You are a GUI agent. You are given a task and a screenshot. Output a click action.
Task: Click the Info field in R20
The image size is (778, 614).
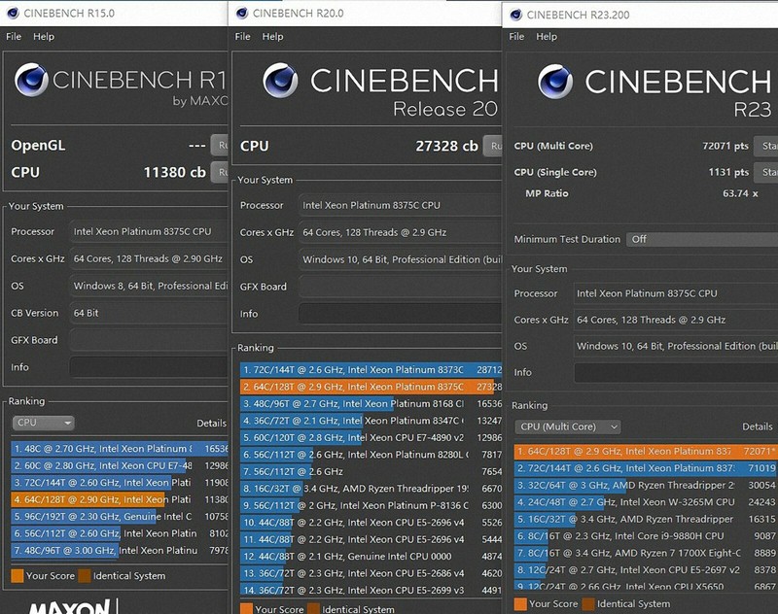click(400, 314)
